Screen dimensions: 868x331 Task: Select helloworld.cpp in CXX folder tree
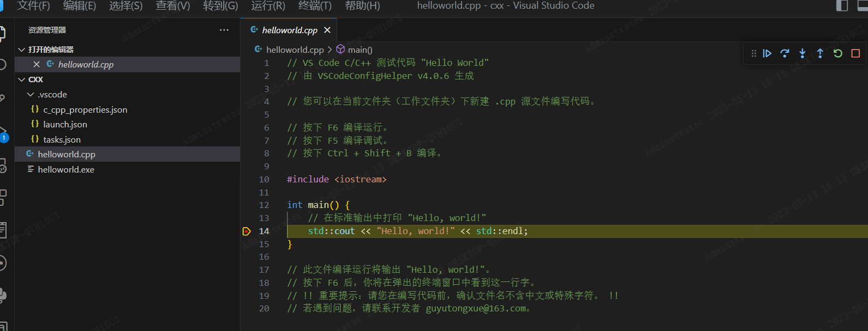click(x=127, y=154)
